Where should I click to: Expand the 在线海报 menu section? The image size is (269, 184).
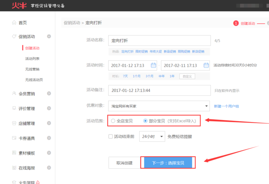coord(49,167)
